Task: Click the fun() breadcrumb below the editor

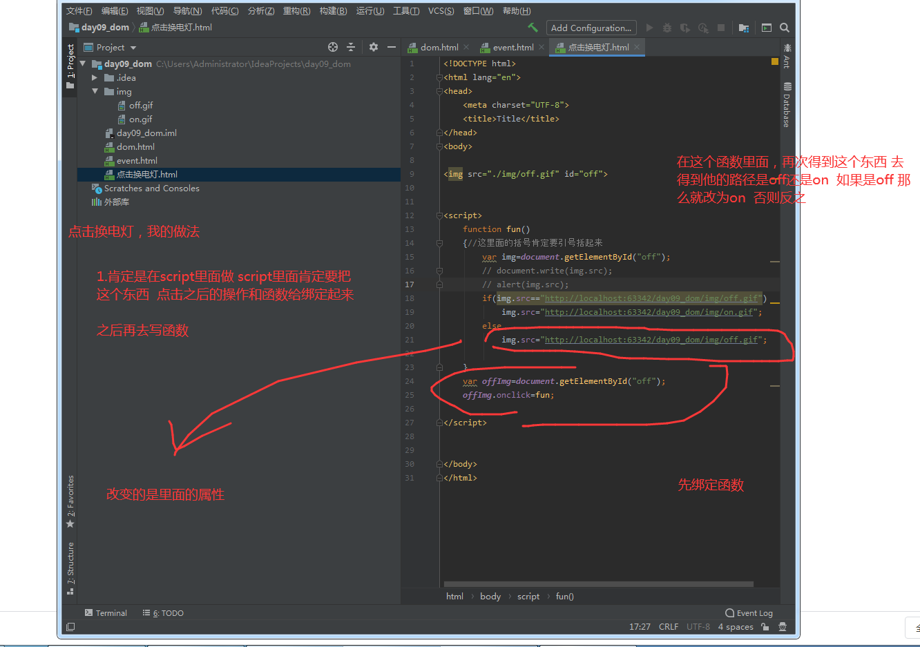Action: [565, 597]
